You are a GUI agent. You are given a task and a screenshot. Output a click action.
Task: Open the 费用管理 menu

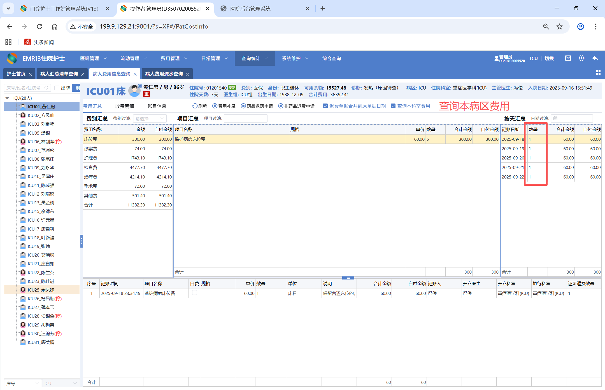pos(174,58)
